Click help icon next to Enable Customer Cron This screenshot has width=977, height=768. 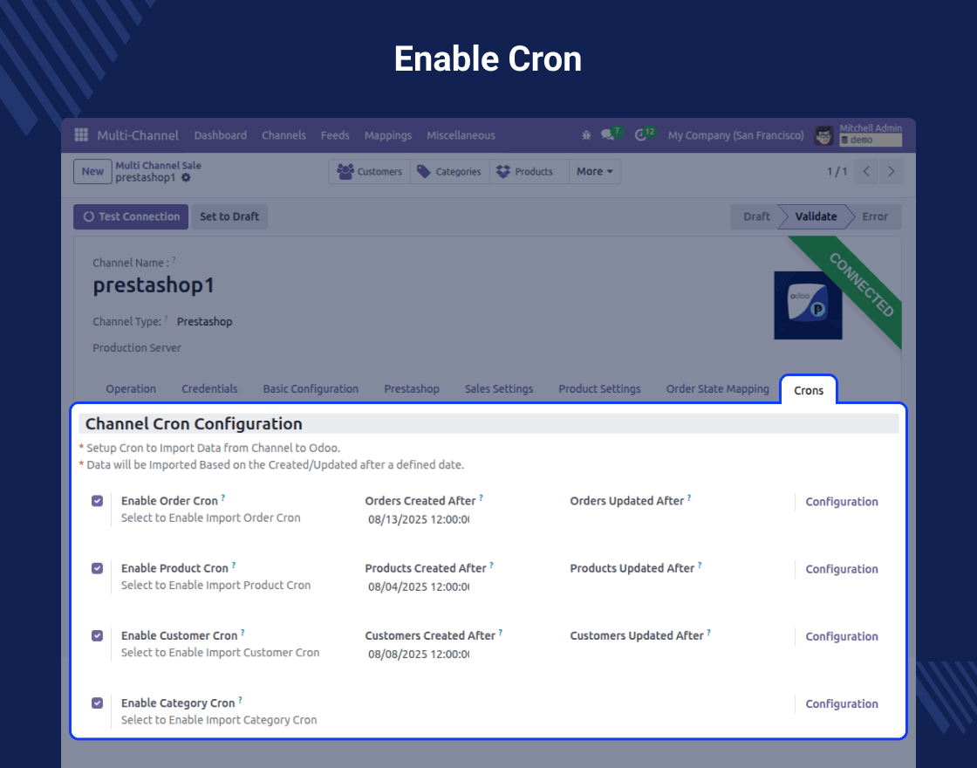243,632
